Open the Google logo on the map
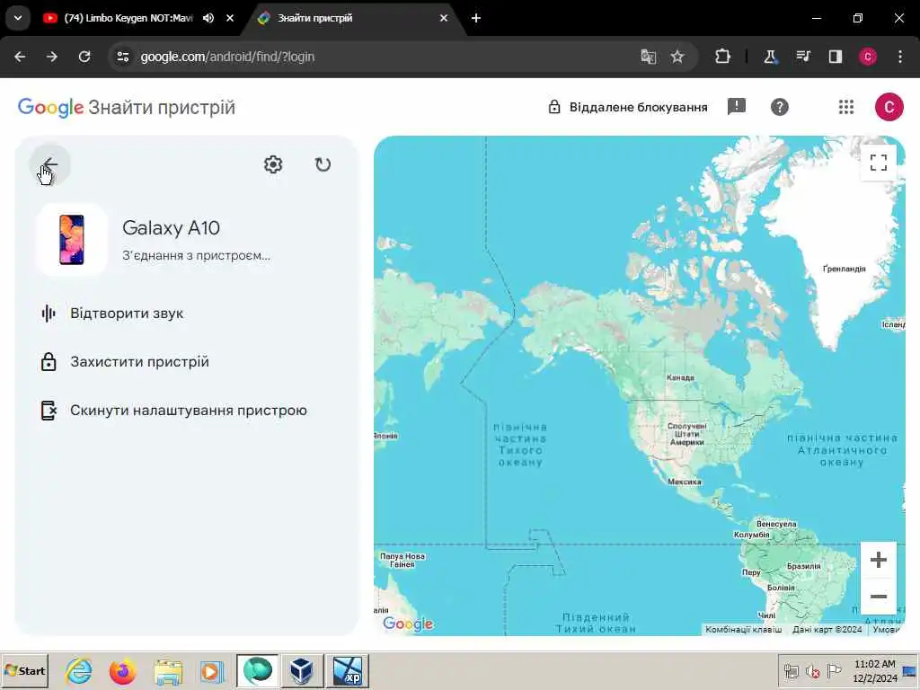The width and height of the screenshot is (920, 690). tap(409, 624)
